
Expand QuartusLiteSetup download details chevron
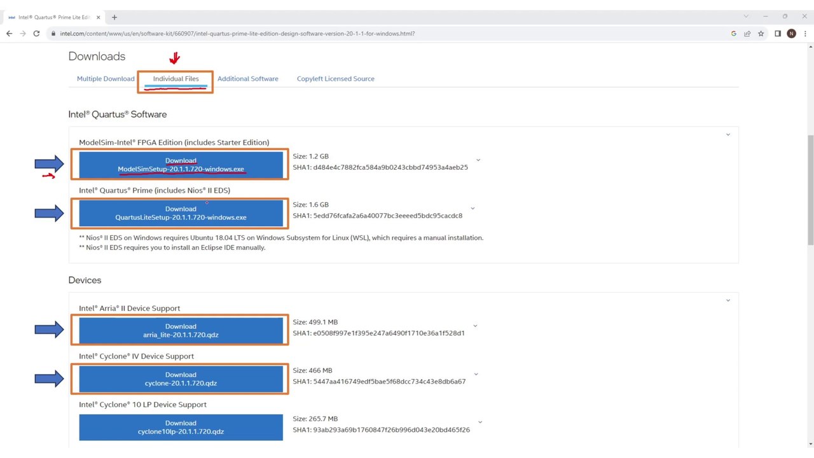(x=473, y=209)
